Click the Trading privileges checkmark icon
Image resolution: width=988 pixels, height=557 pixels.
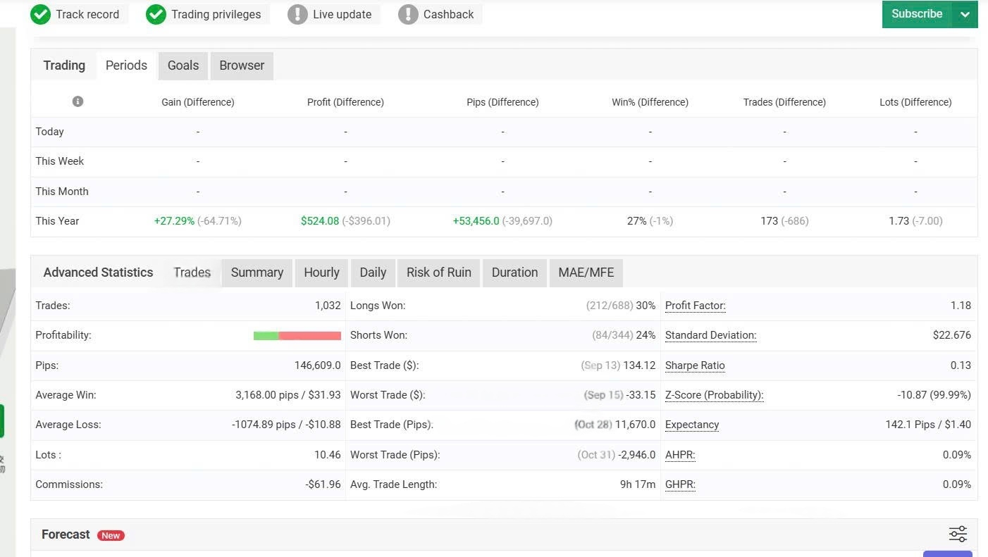(x=156, y=14)
